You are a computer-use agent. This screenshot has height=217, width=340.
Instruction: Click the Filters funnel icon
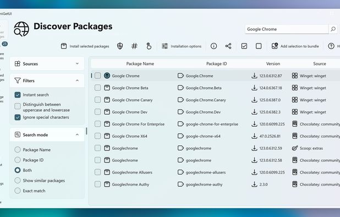tap(18, 80)
